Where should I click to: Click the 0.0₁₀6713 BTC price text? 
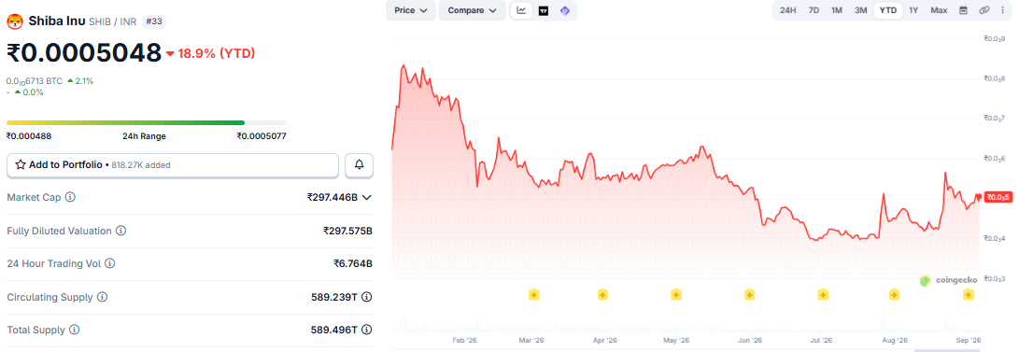point(35,81)
